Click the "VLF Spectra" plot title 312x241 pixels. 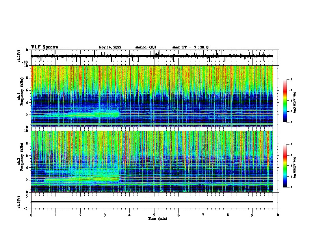pyautogui.click(x=45, y=47)
